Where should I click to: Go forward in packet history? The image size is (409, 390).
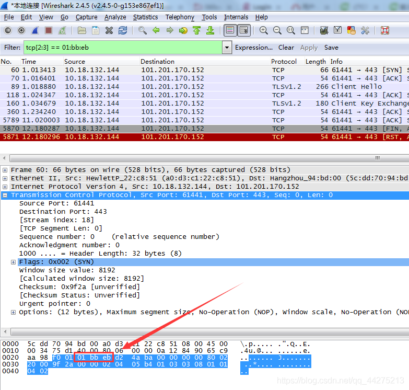[x=170, y=30]
